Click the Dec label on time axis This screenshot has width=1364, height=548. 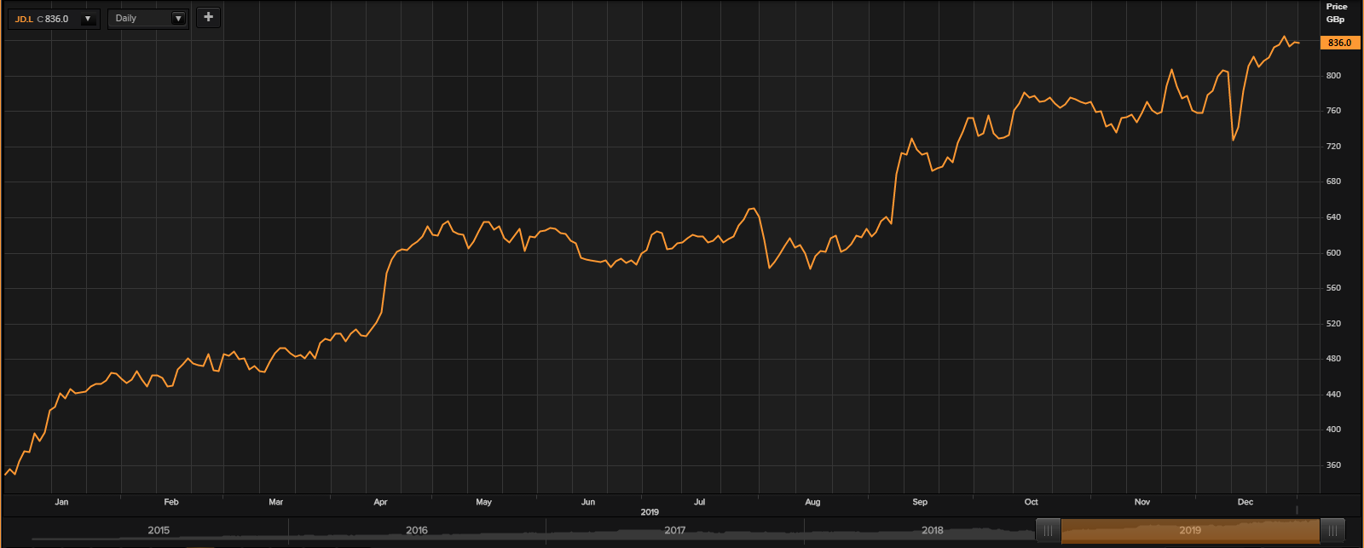(x=1246, y=502)
